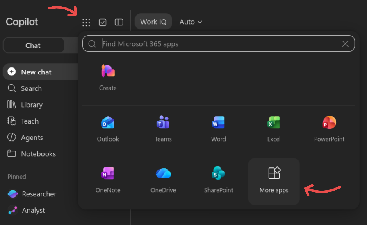Open the app launcher grid icon

86,22
